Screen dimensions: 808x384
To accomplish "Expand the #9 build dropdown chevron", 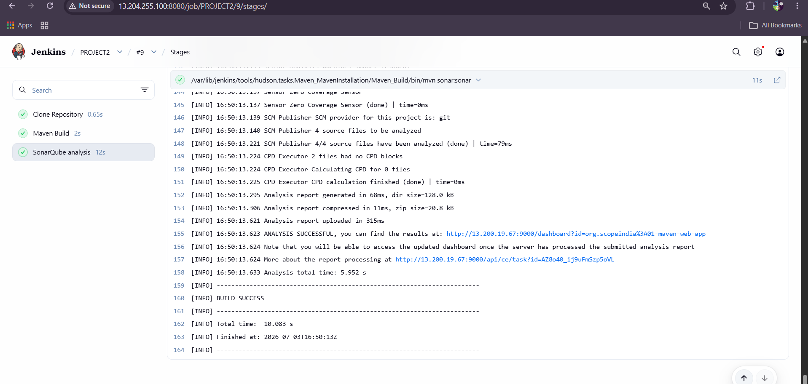I will pyautogui.click(x=154, y=52).
